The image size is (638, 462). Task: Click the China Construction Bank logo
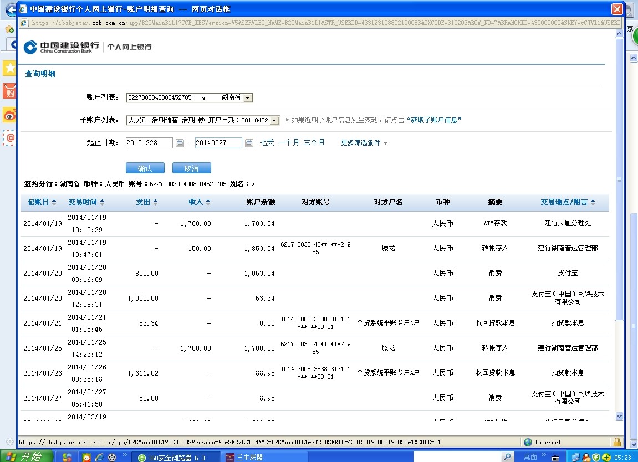coord(62,47)
